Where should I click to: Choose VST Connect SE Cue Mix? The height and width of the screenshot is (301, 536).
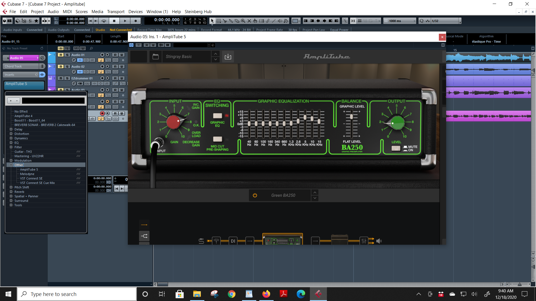point(37,183)
